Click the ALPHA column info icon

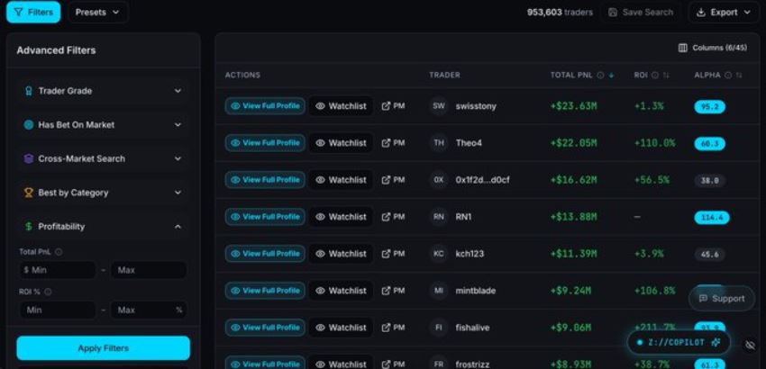coord(728,76)
